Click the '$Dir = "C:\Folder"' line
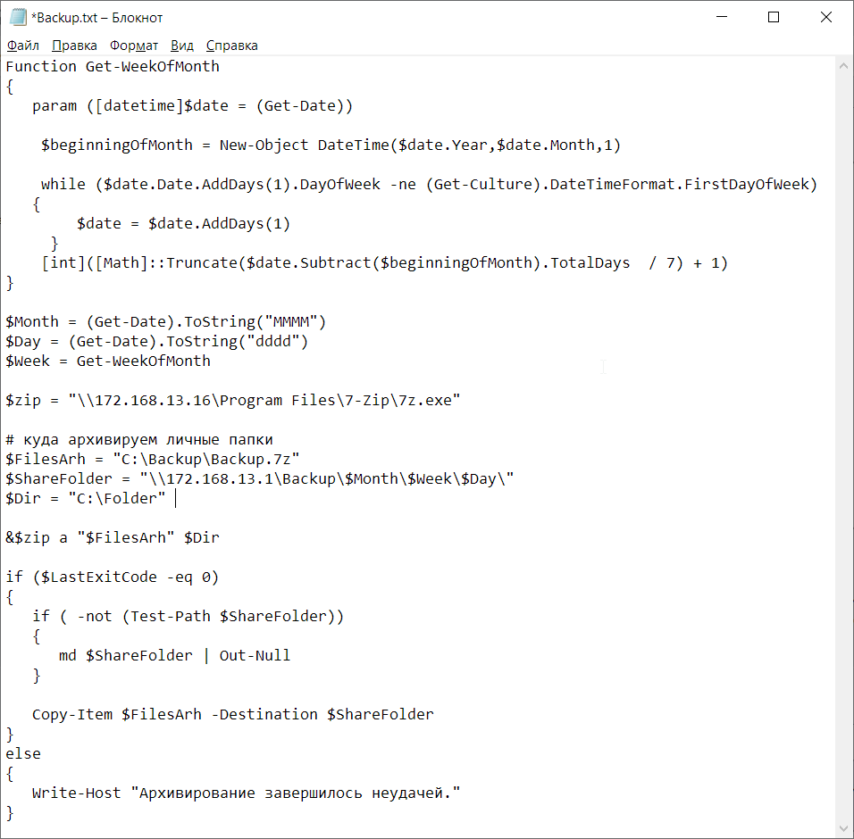Viewport: 854px width, 839px height. point(86,498)
